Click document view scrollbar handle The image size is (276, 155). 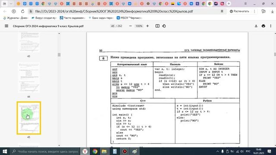(x=275, y=54)
